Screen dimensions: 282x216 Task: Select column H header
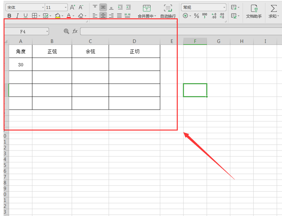pos(242,41)
